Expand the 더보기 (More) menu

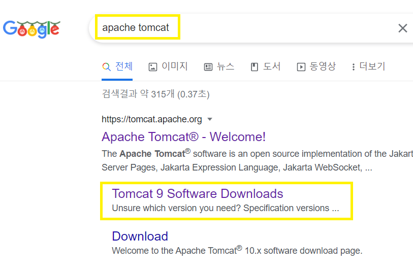[x=368, y=66]
